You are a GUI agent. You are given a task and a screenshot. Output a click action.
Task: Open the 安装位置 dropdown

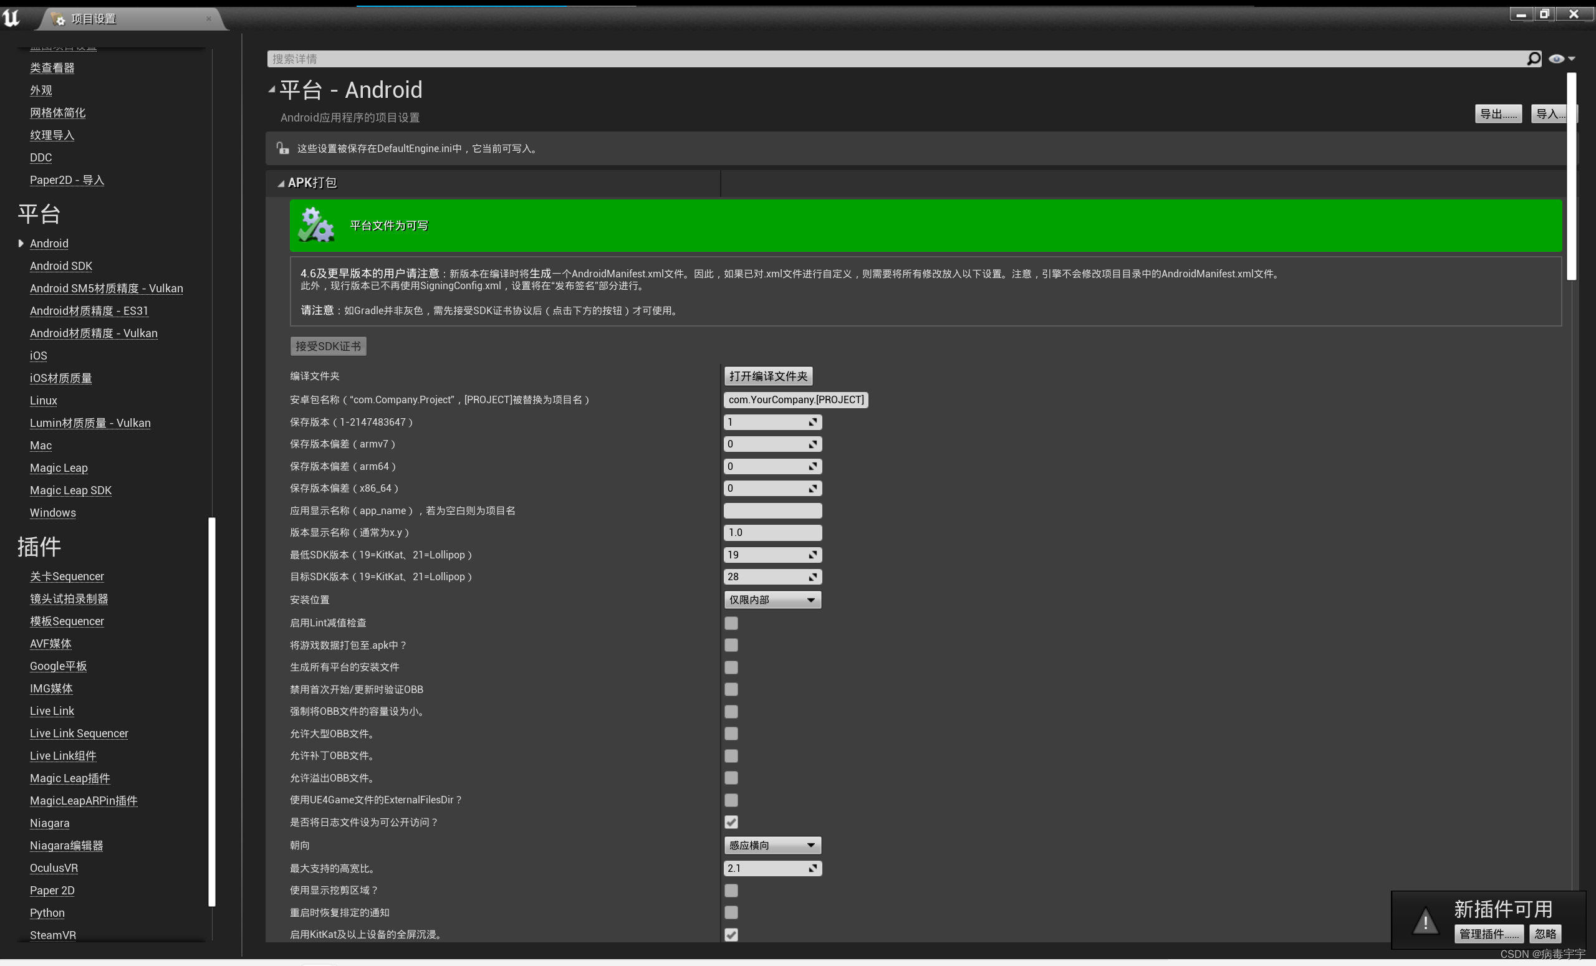772,600
